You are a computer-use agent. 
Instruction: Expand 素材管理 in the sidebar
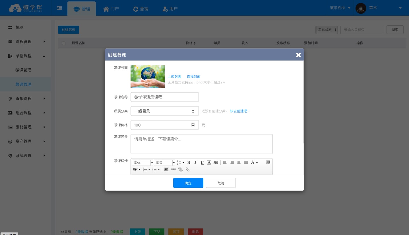(25, 127)
